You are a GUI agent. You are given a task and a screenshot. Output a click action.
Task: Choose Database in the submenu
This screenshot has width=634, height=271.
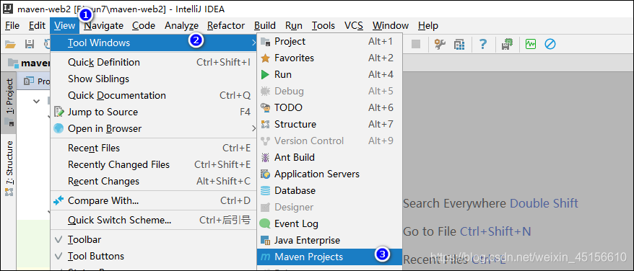click(329, 190)
